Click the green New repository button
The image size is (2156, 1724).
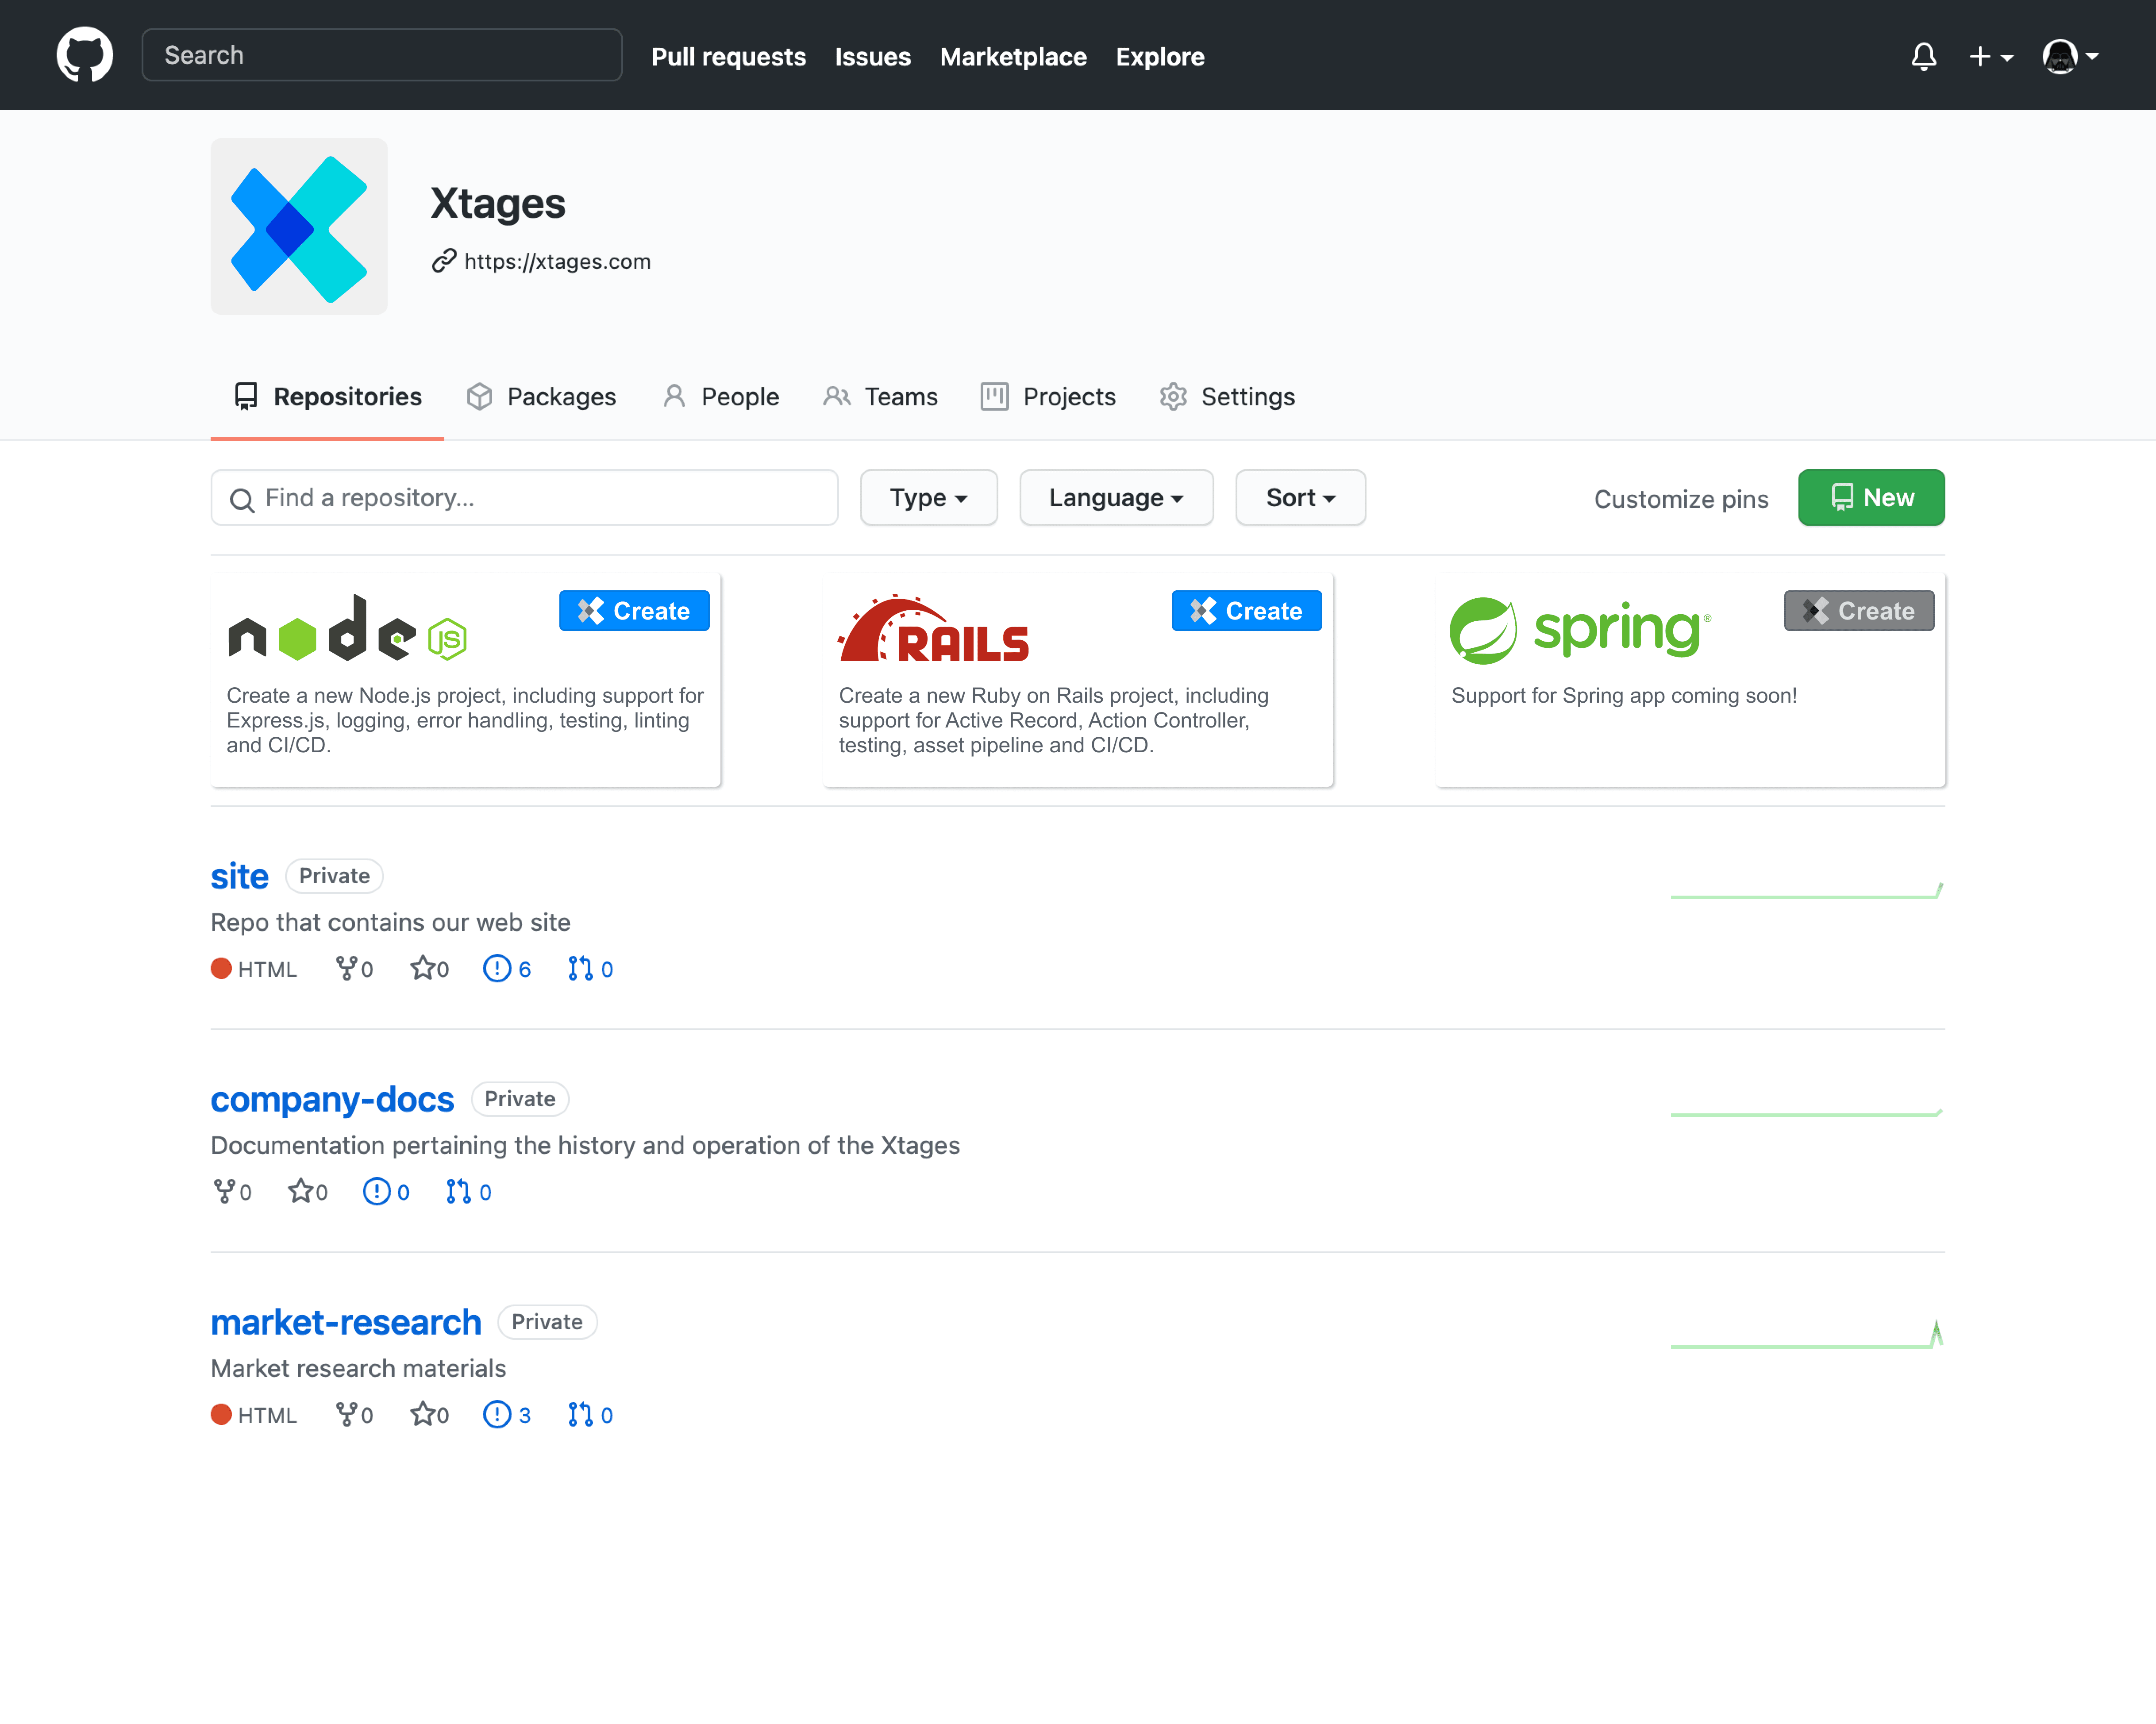coord(1871,497)
